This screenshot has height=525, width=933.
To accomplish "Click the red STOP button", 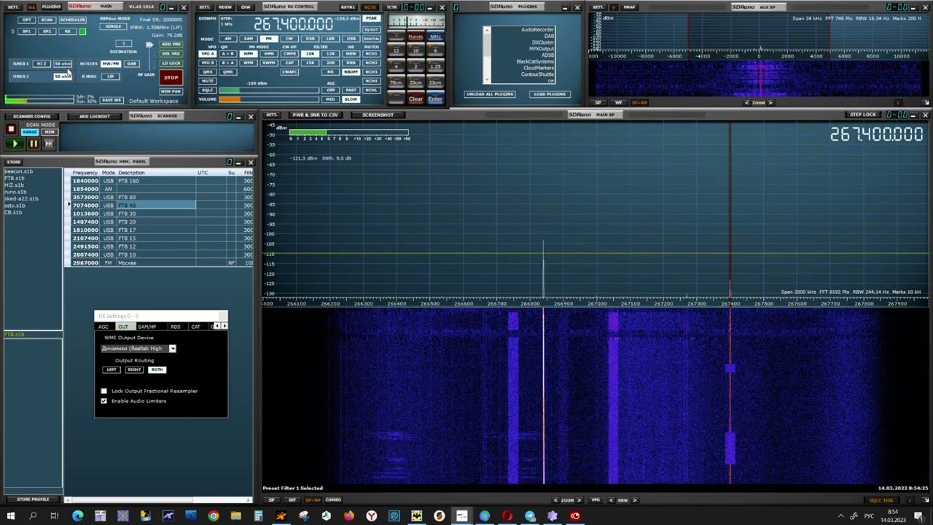I will pos(171,77).
